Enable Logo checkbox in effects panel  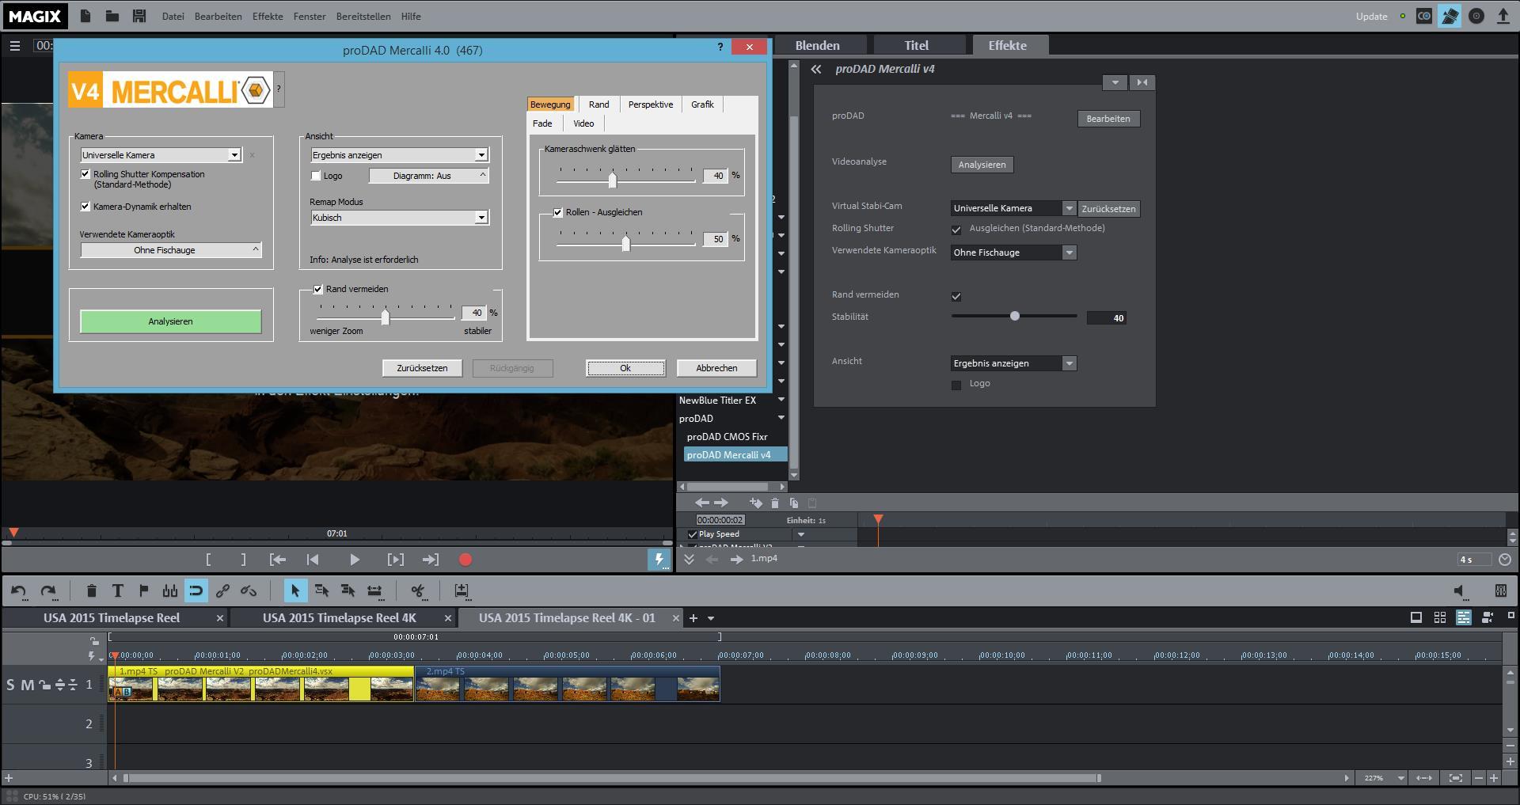tap(956, 385)
